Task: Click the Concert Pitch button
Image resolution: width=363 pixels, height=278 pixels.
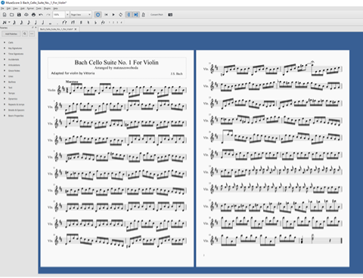Action: tap(157, 14)
